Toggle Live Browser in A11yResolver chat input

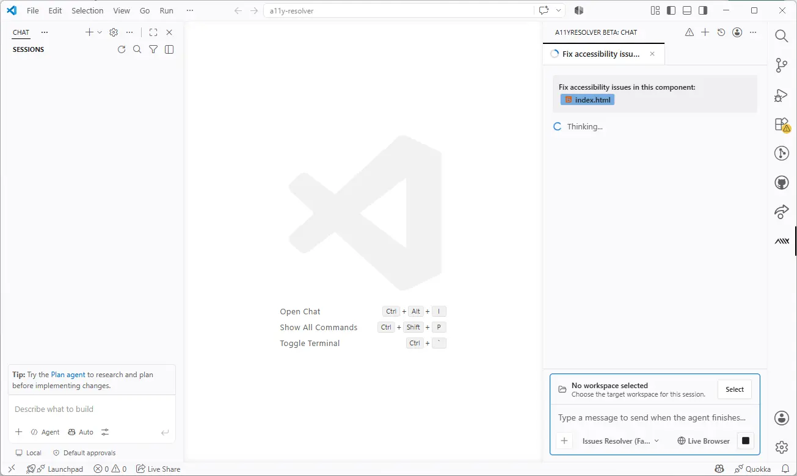(704, 441)
